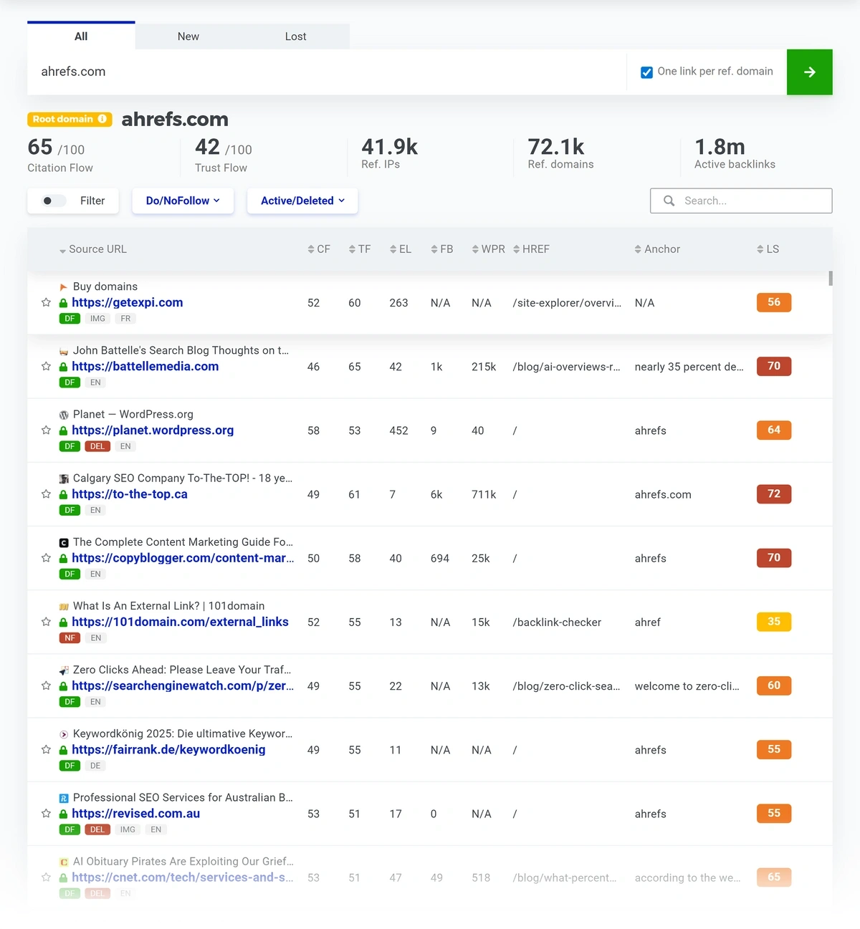Screen dimensions: 860x929
Task: Open https://battellemedia.com link
Action: tap(145, 366)
